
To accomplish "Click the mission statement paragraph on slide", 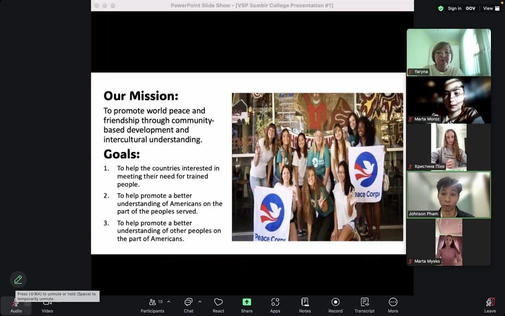I will (x=159, y=125).
